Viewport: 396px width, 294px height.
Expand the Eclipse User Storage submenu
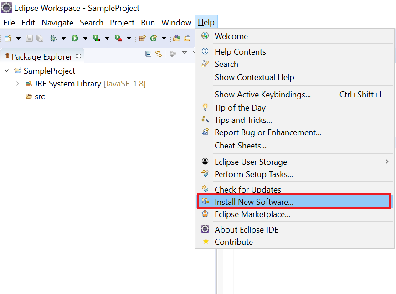tap(387, 162)
